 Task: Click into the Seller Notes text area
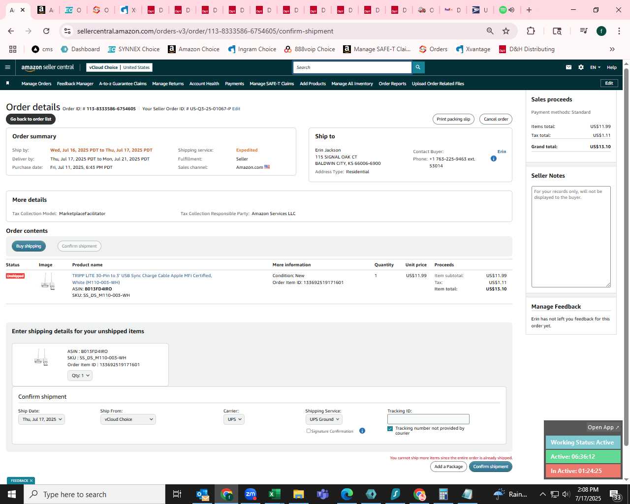coord(571,237)
